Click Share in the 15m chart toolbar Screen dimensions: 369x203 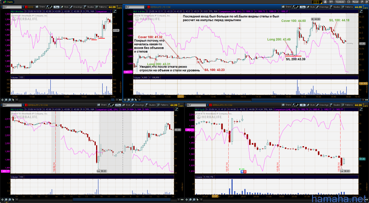coord(102,105)
